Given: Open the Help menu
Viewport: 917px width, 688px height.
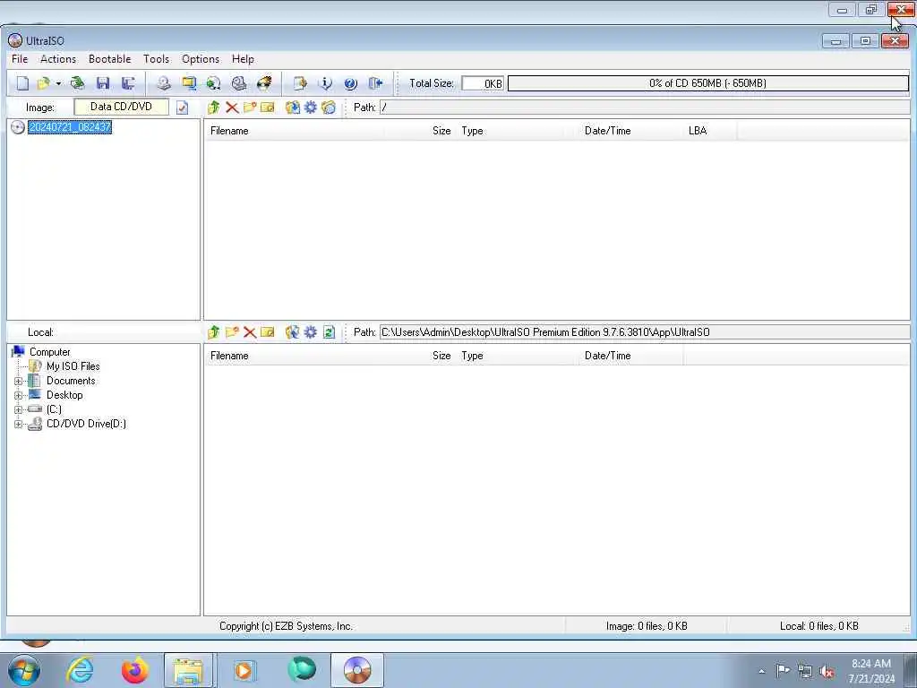Looking at the screenshot, I should point(243,59).
